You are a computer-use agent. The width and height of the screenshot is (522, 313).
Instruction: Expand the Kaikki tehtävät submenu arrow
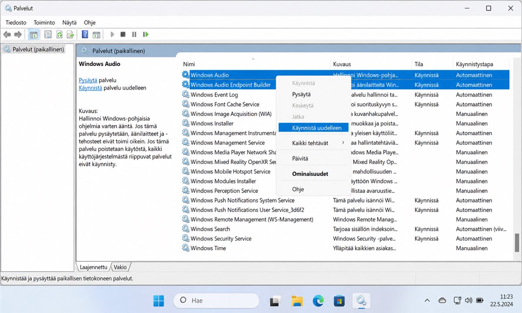click(343, 143)
